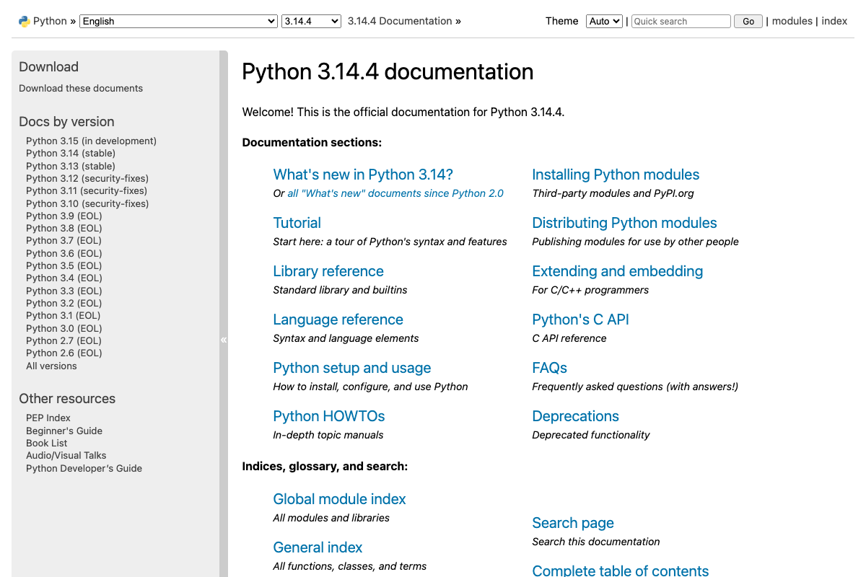
Task: Open the 3.14.4 Documentation breadcrumb
Action: (x=400, y=21)
